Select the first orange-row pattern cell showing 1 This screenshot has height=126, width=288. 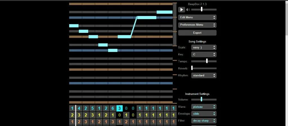coord(72,122)
